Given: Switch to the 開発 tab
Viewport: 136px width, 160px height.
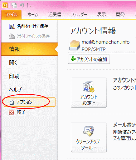Looking at the screenshot, I should pyautogui.click(x=120, y=15).
